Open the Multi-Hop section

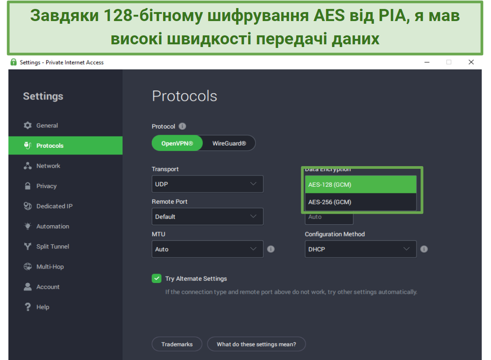(x=66, y=266)
